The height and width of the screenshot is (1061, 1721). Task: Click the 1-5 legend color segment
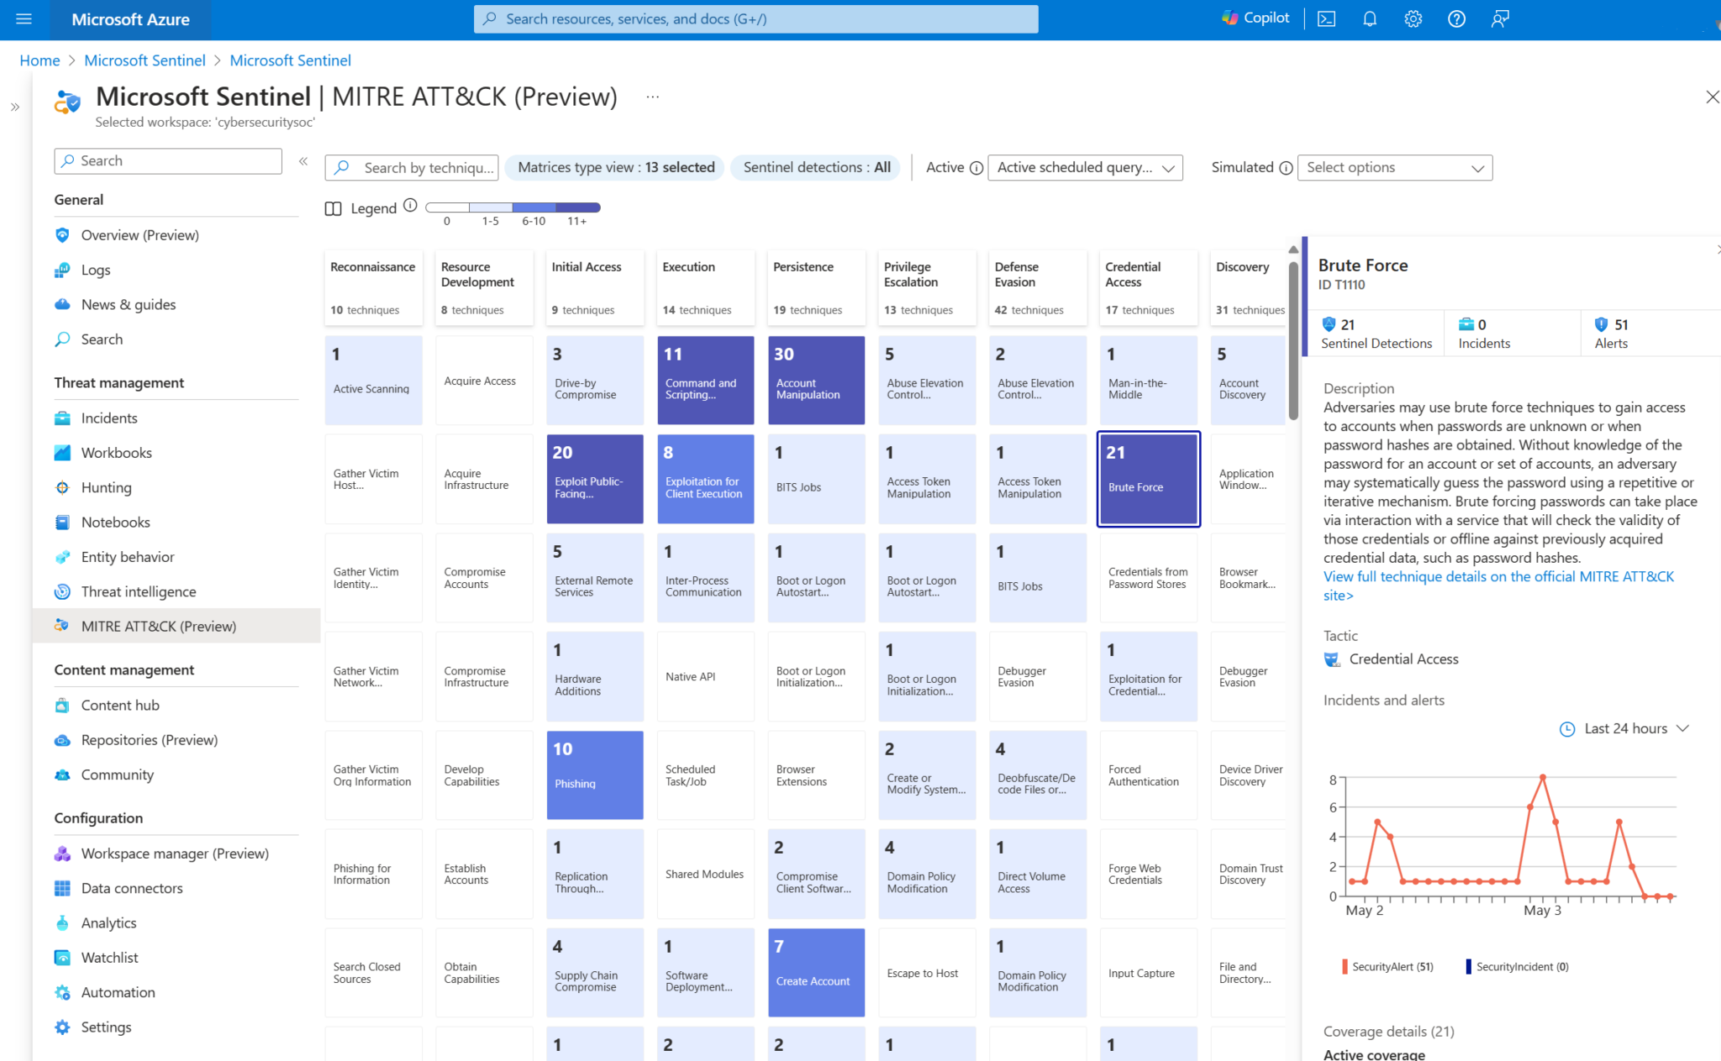491,207
